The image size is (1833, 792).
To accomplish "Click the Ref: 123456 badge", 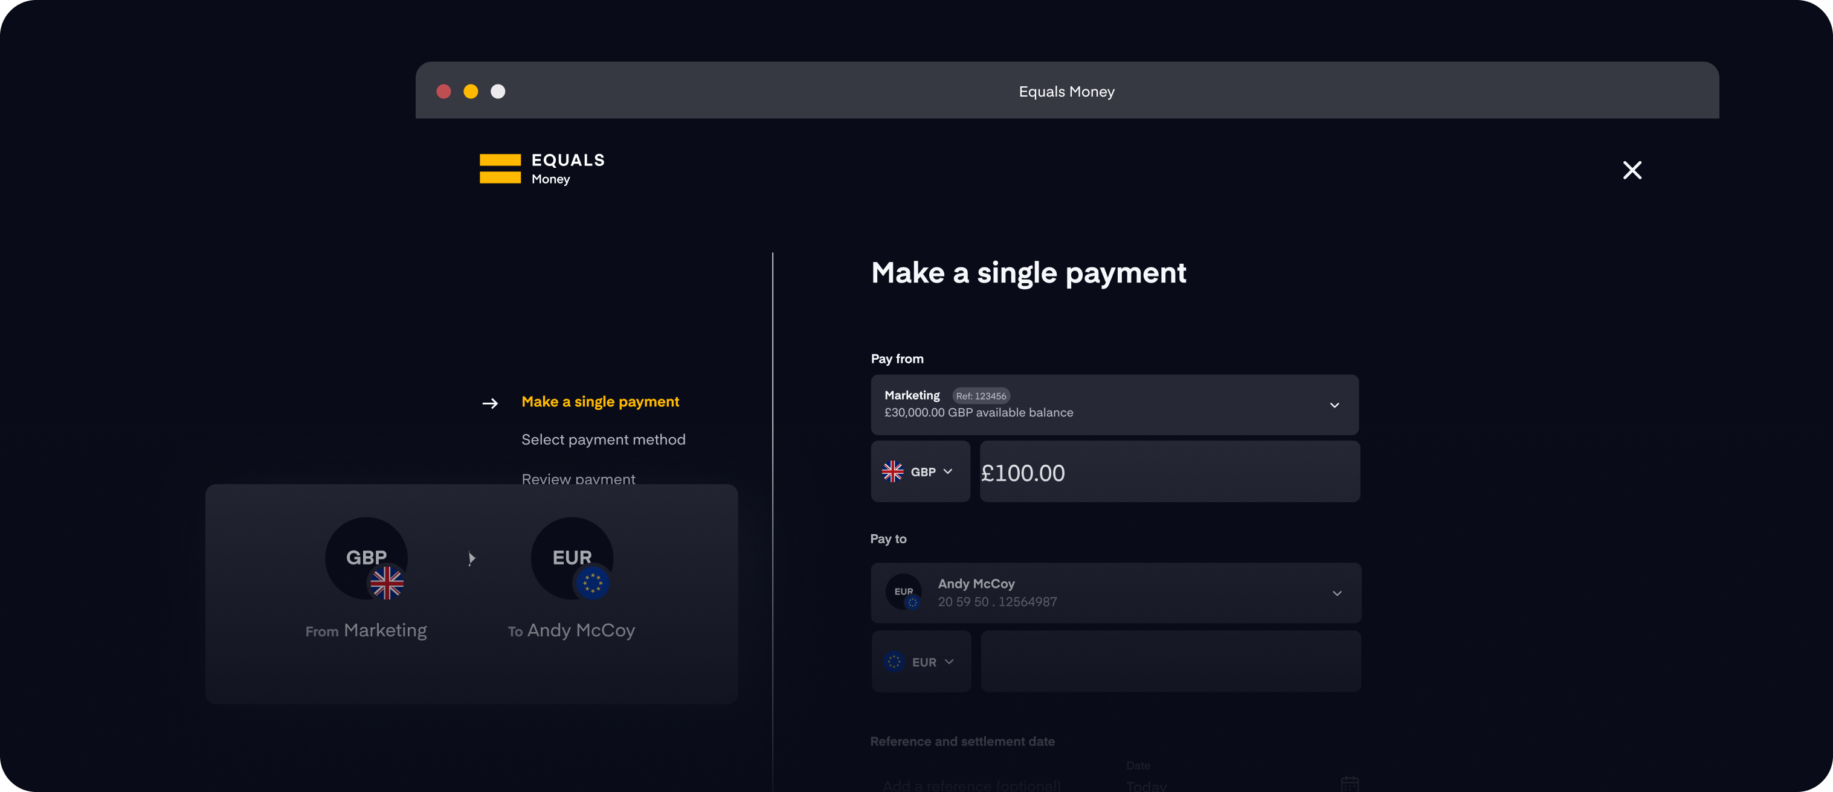I will point(981,396).
